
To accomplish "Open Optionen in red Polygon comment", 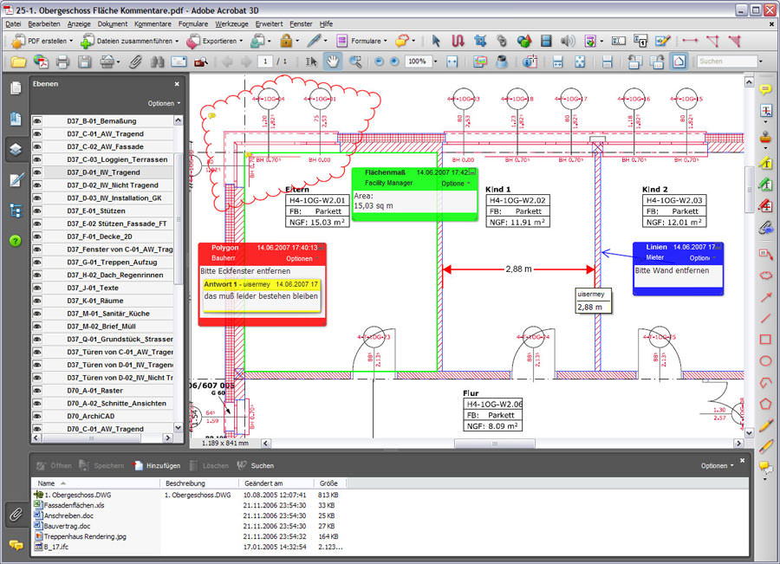I will pos(302,259).
